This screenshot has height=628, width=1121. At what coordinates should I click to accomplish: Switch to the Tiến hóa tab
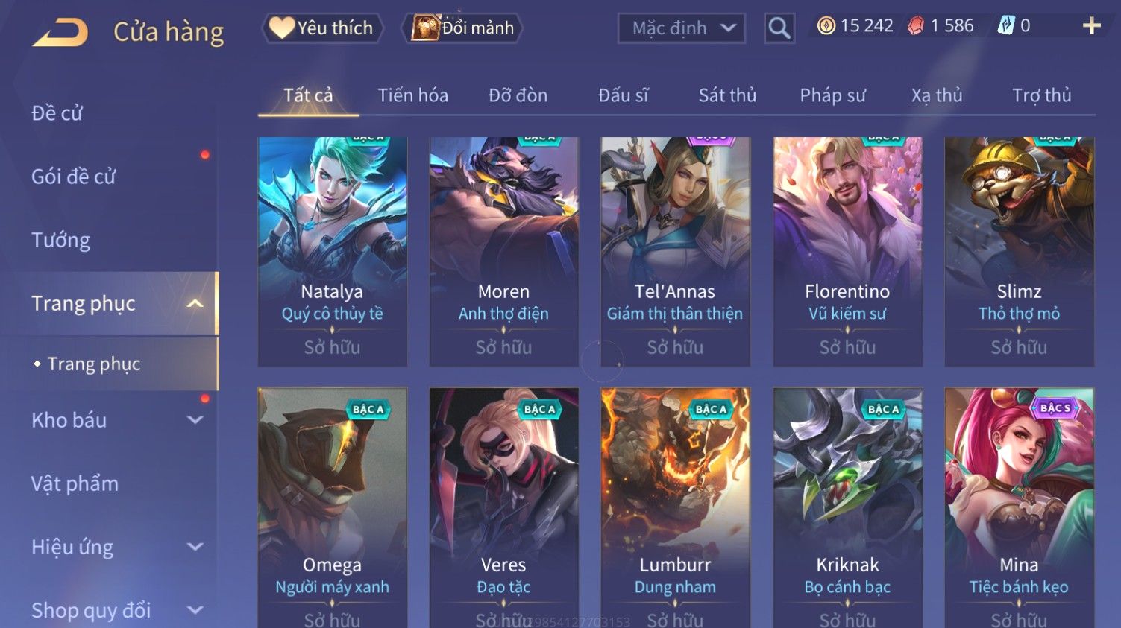point(412,95)
